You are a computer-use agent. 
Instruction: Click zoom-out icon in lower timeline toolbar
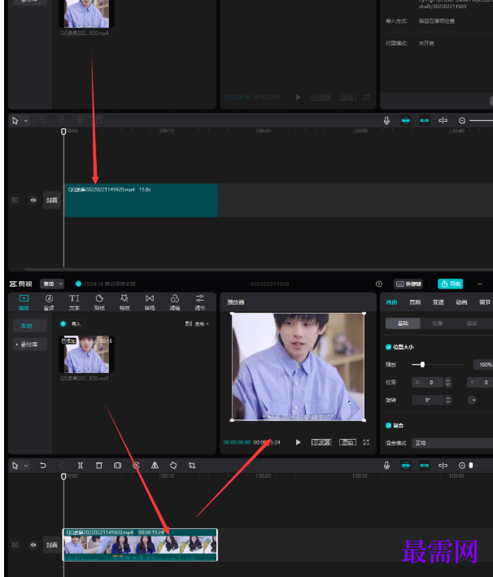click(x=462, y=466)
